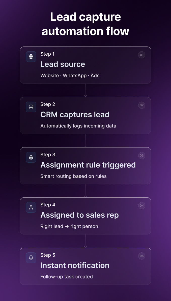Click the globe icon in Step 1

coord(31,57)
